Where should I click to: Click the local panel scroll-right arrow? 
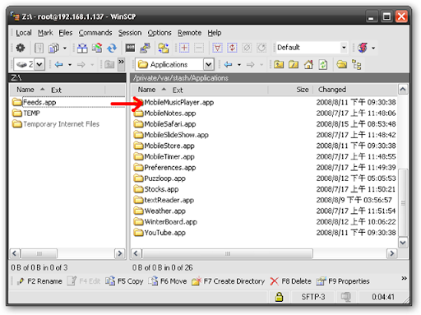click(x=119, y=253)
